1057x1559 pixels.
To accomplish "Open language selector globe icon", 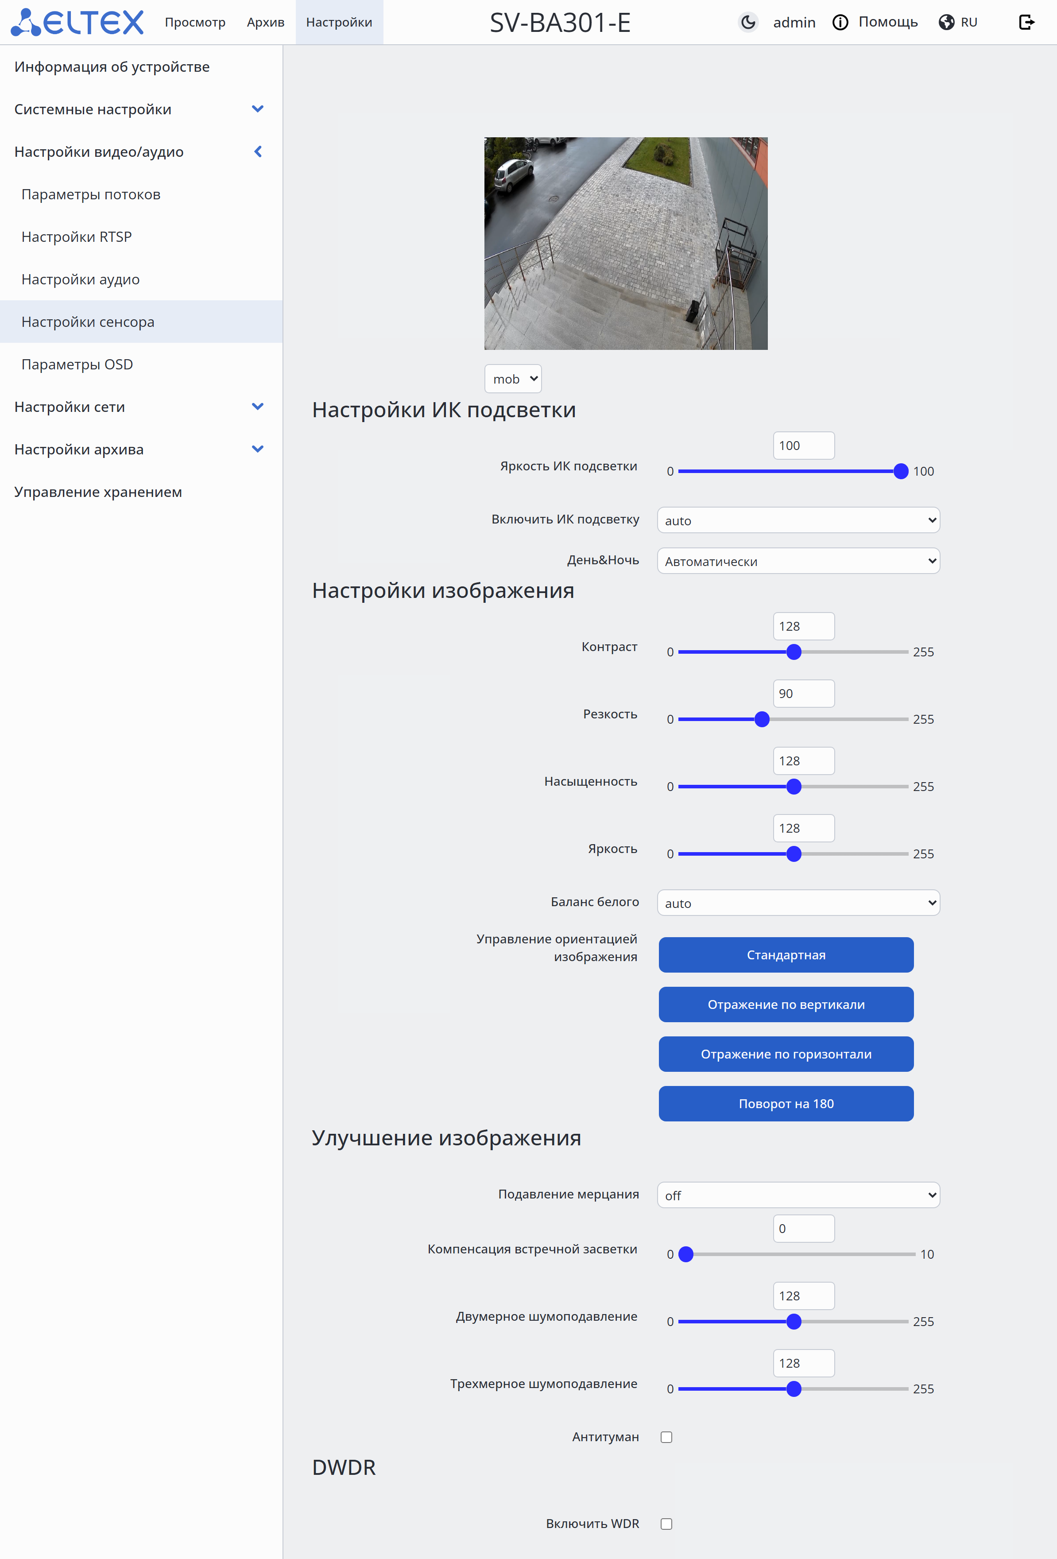I will [x=946, y=22].
